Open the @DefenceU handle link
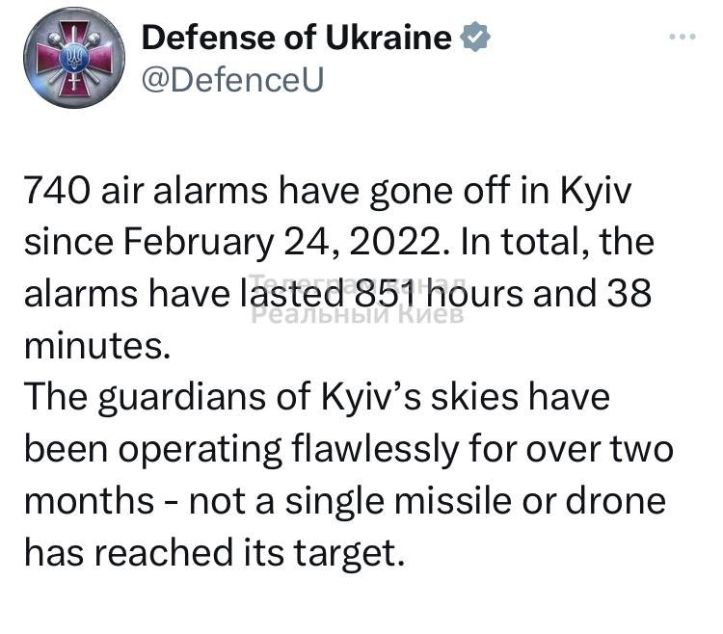Image resolution: width=723 pixels, height=634 pixels. (231, 78)
